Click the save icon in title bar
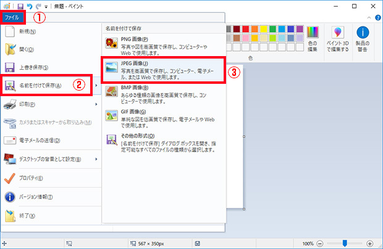The height and width of the screenshot is (249, 383). pyautogui.click(x=20, y=6)
